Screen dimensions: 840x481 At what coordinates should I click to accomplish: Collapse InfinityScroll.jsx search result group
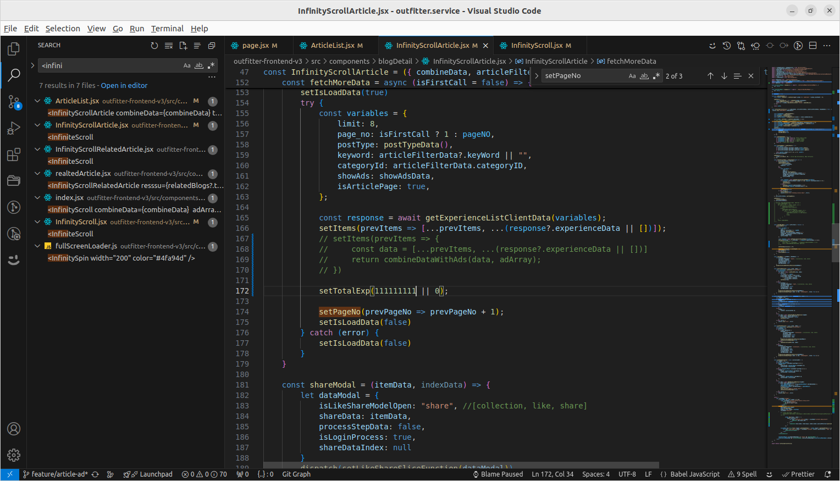37,222
